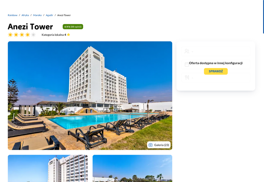Click the yellow star beside Kategoria lokalna

click(x=68, y=35)
